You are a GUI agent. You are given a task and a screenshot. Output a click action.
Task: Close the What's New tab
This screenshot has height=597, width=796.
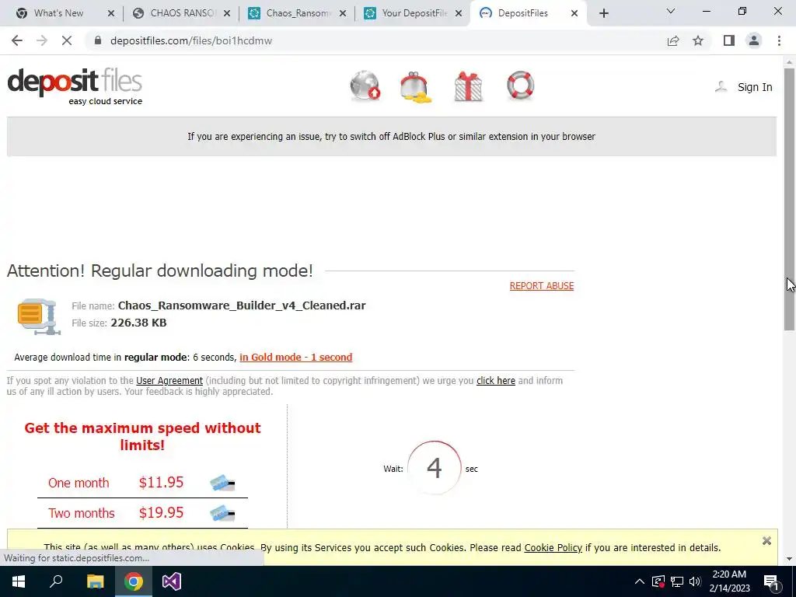tap(111, 14)
